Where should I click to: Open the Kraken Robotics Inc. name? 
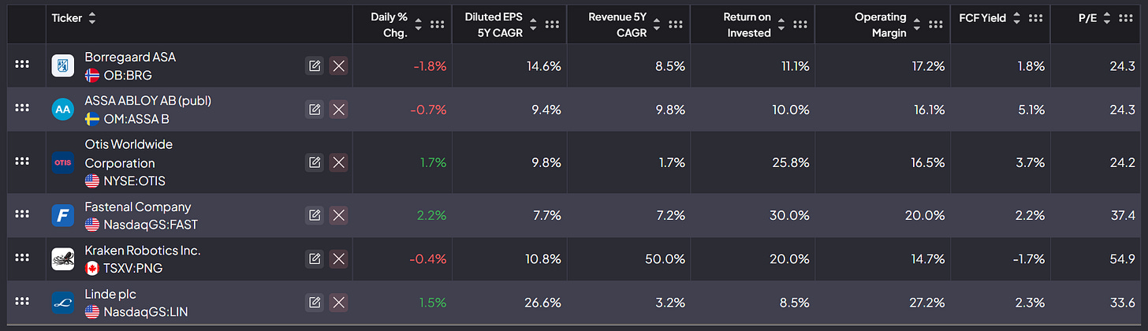pos(143,250)
